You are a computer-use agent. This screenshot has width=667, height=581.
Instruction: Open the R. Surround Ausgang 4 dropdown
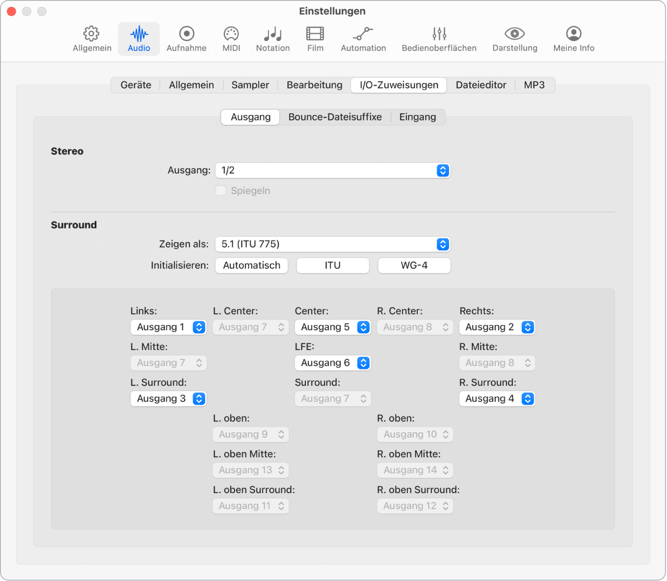pos(497,399)
